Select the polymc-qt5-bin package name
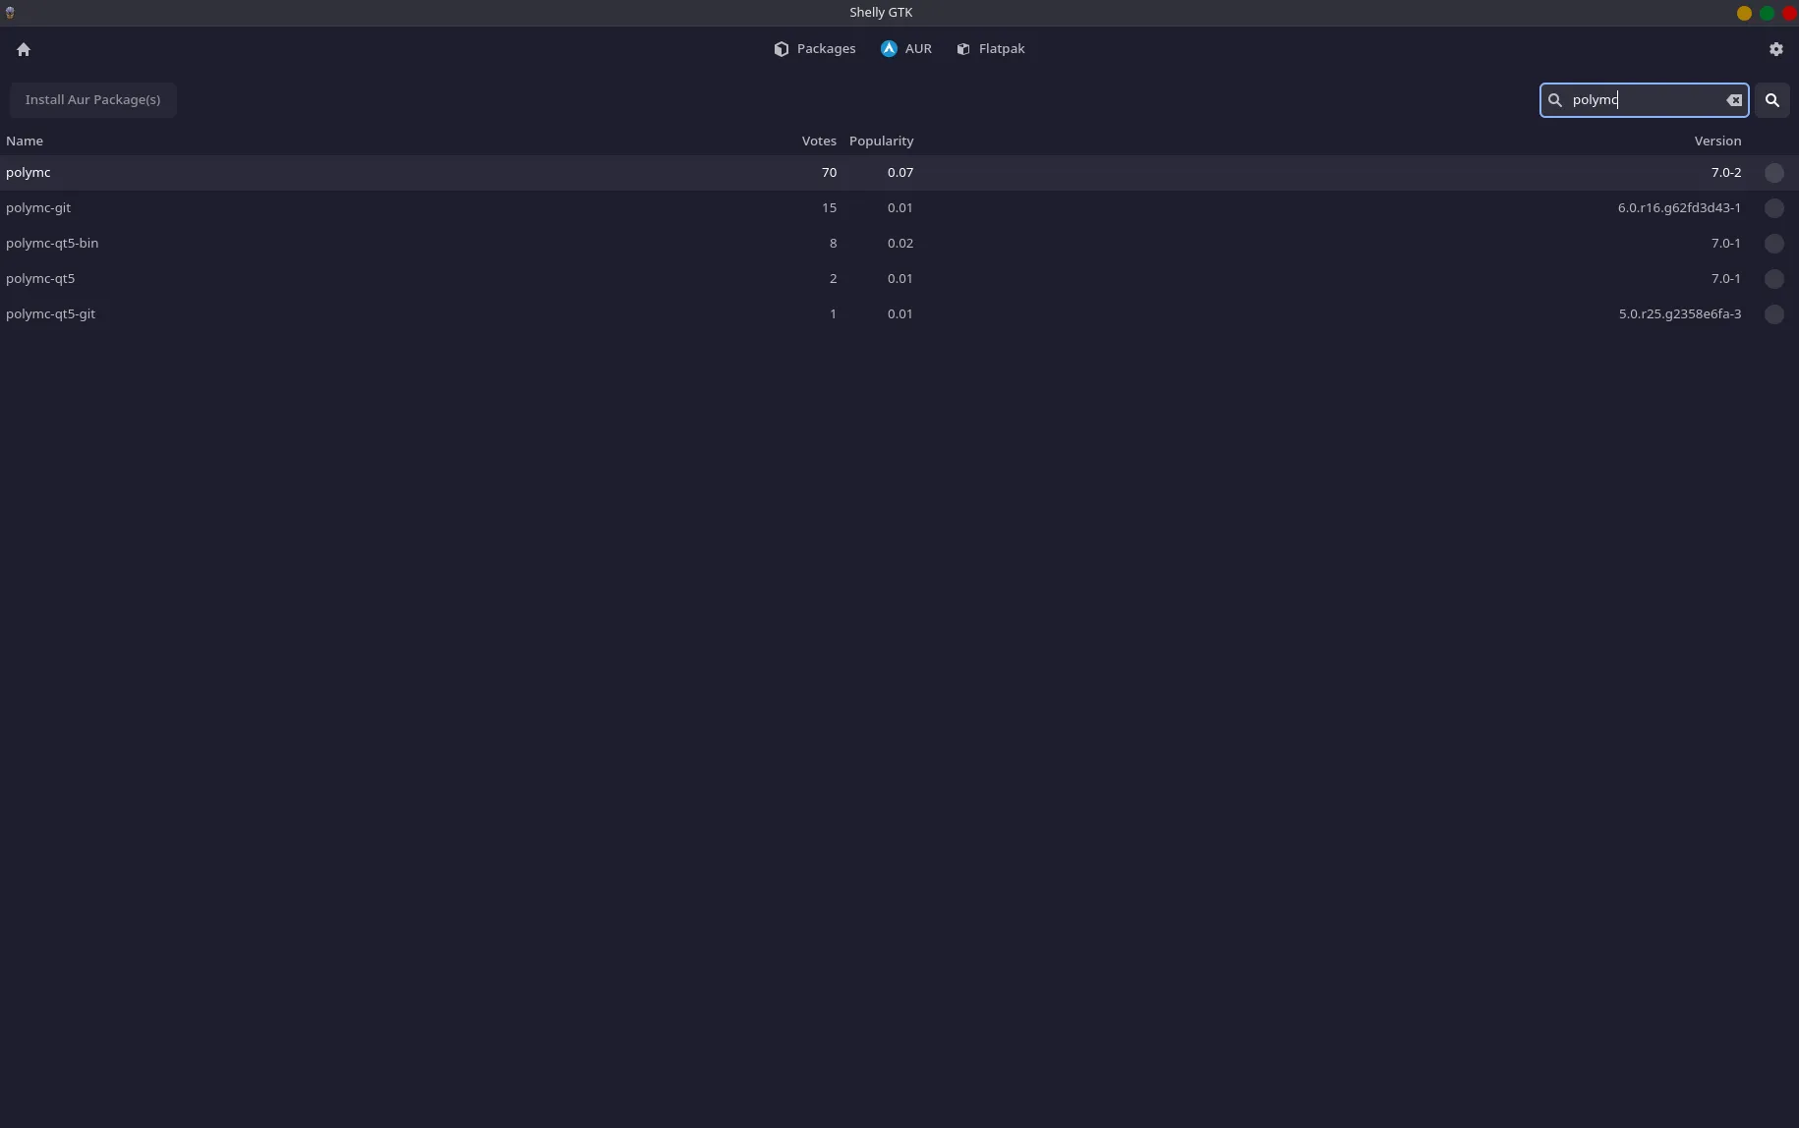The image size is (1799, 1128). click(x=52, y=244)
